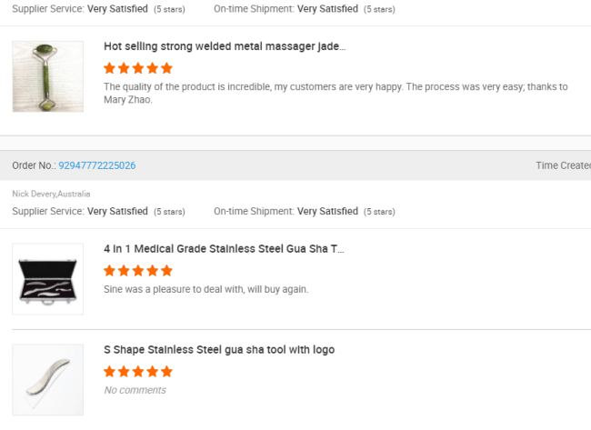Image resolution: width=591 pixels, height=430 pixels.
Task: Click the first star of 4 in 1 Gua Sha rating
Action: coord(110,271)
